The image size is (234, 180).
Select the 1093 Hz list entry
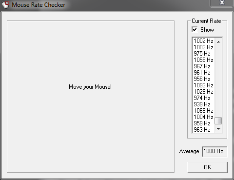point(203,85)
